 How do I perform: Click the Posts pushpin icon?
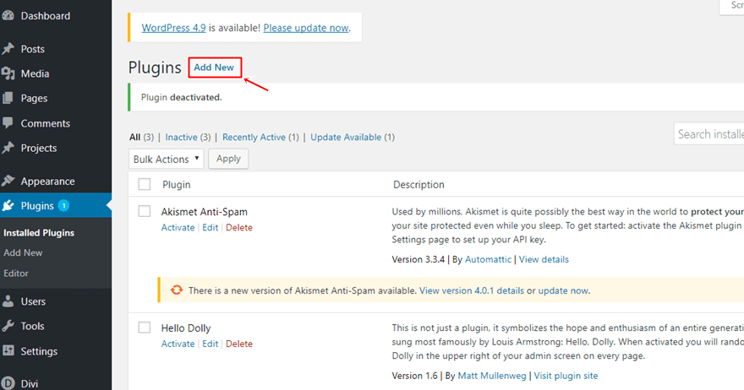pyautogui.click(x=8, y=49)
